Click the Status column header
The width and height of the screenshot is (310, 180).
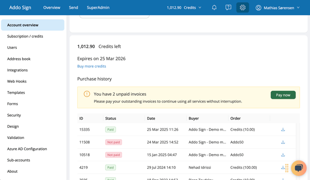pos(111,118)
